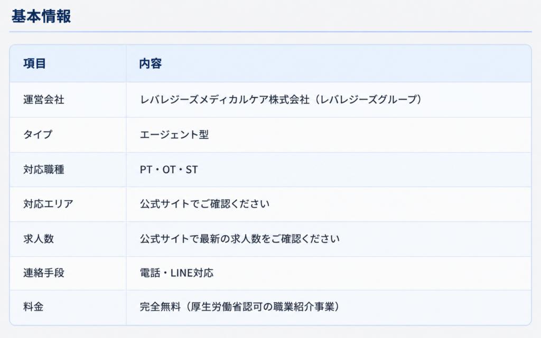Click the 連絡手段 row label
Viewport: 541px width, 338px height.
point(44,273)
